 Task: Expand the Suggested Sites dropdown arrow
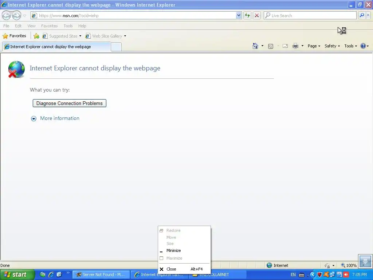[x=80, y=36]
